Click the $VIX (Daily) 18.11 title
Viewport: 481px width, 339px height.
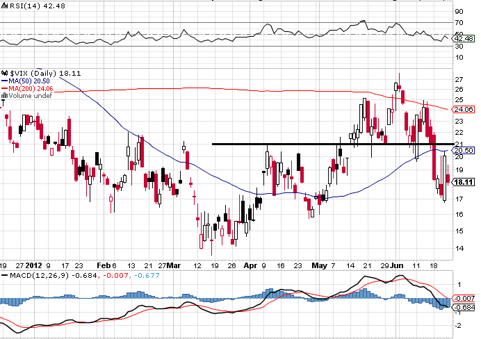(x=45, y=73)
